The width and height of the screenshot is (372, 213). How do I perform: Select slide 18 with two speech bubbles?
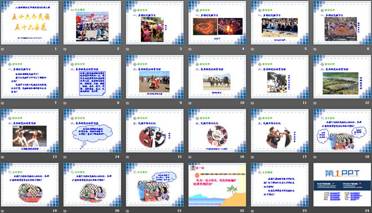tap(342, 131)
